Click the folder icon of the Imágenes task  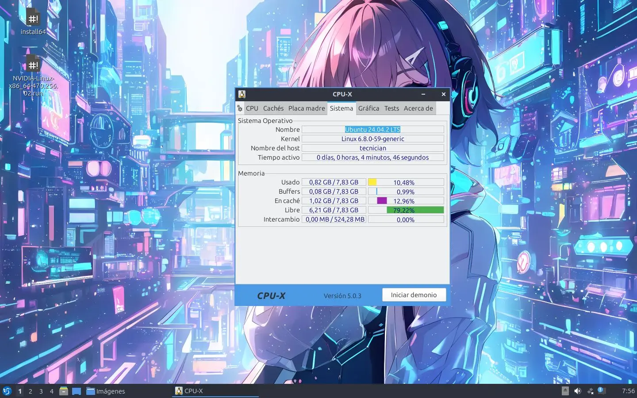[91, 391]
